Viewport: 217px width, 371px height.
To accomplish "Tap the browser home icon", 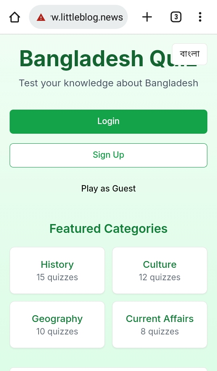I will 14,17.
